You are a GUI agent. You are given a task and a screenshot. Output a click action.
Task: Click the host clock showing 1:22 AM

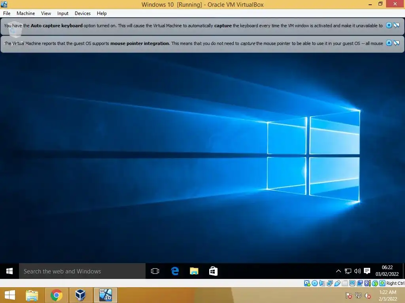(388, 296)
